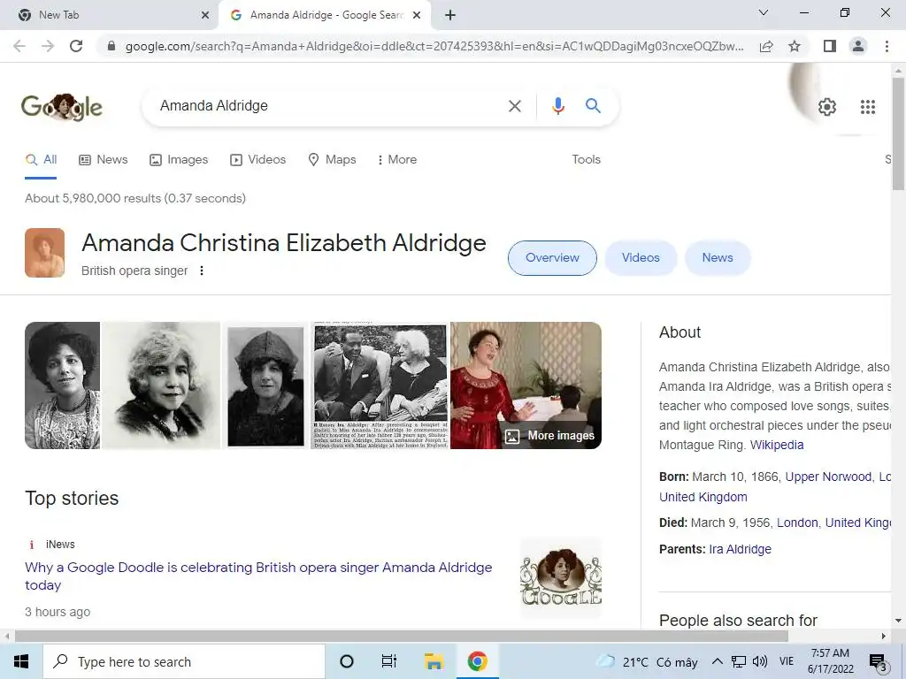Reload the page with refresh icon
The image size is (906, 679).
(x=76, y=46)
